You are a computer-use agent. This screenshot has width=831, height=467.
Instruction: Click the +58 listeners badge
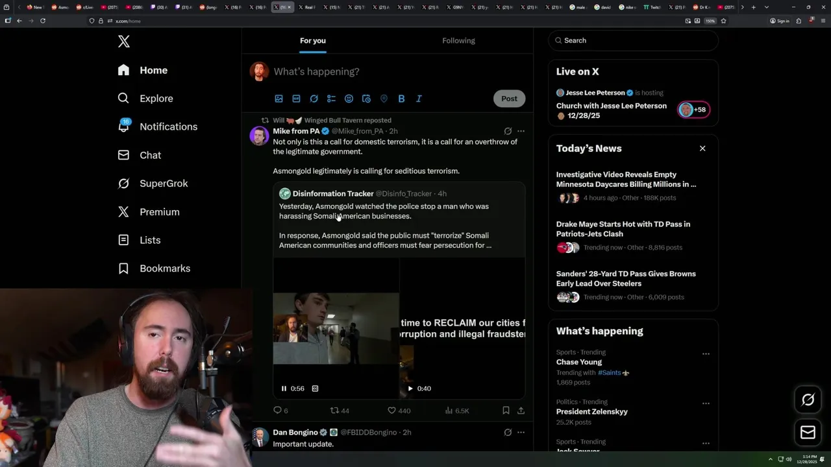pos(693,110)
